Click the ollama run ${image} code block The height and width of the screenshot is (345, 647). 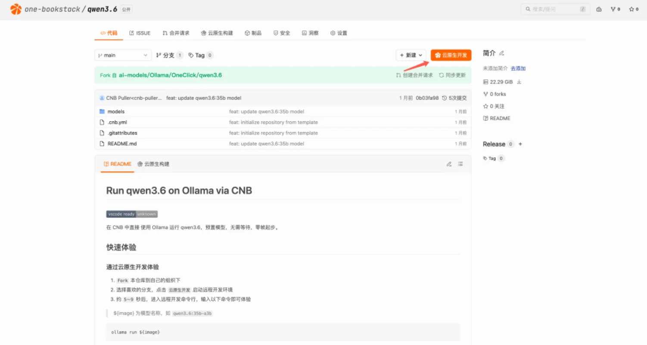[283, 332]
